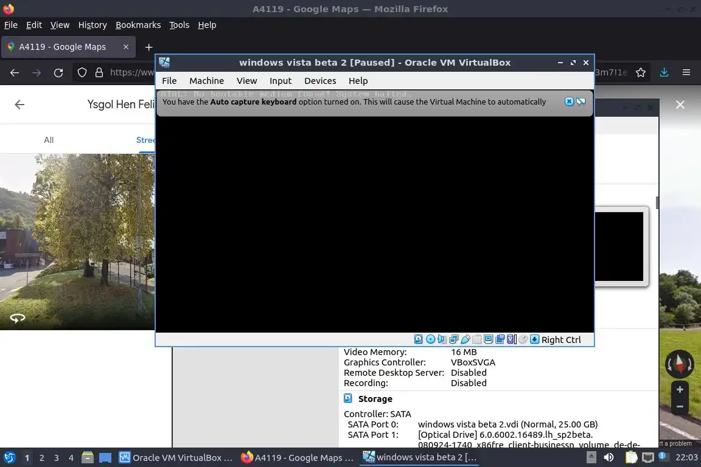Zoom out with the Street View minus button
Screen dimensions: 701x467
(680, 407)
